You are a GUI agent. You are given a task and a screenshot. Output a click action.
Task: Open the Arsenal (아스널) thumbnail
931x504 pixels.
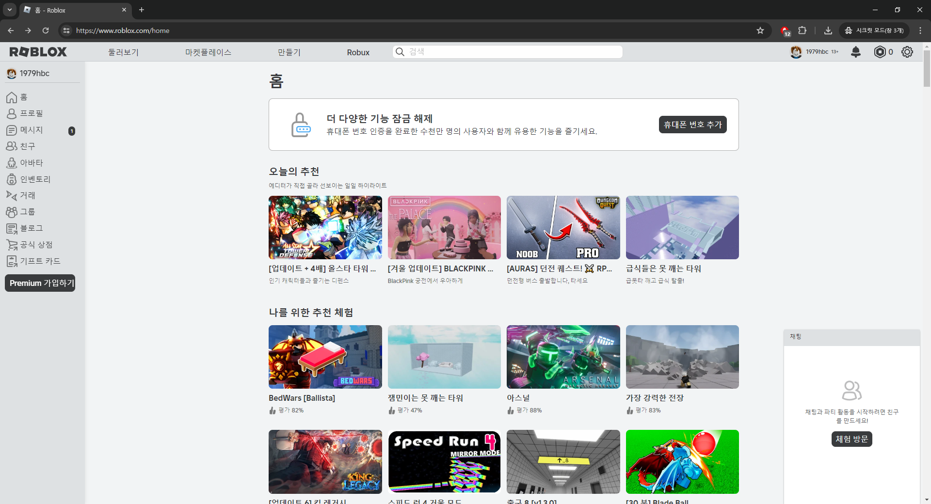pyautogui.click(x=563, y=357)
